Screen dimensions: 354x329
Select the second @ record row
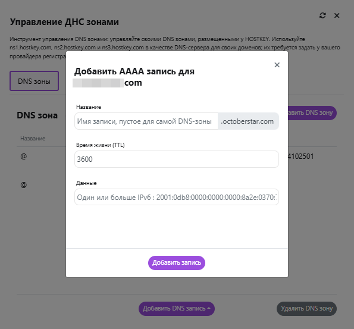pyautogui.click(x=23, y=185)
